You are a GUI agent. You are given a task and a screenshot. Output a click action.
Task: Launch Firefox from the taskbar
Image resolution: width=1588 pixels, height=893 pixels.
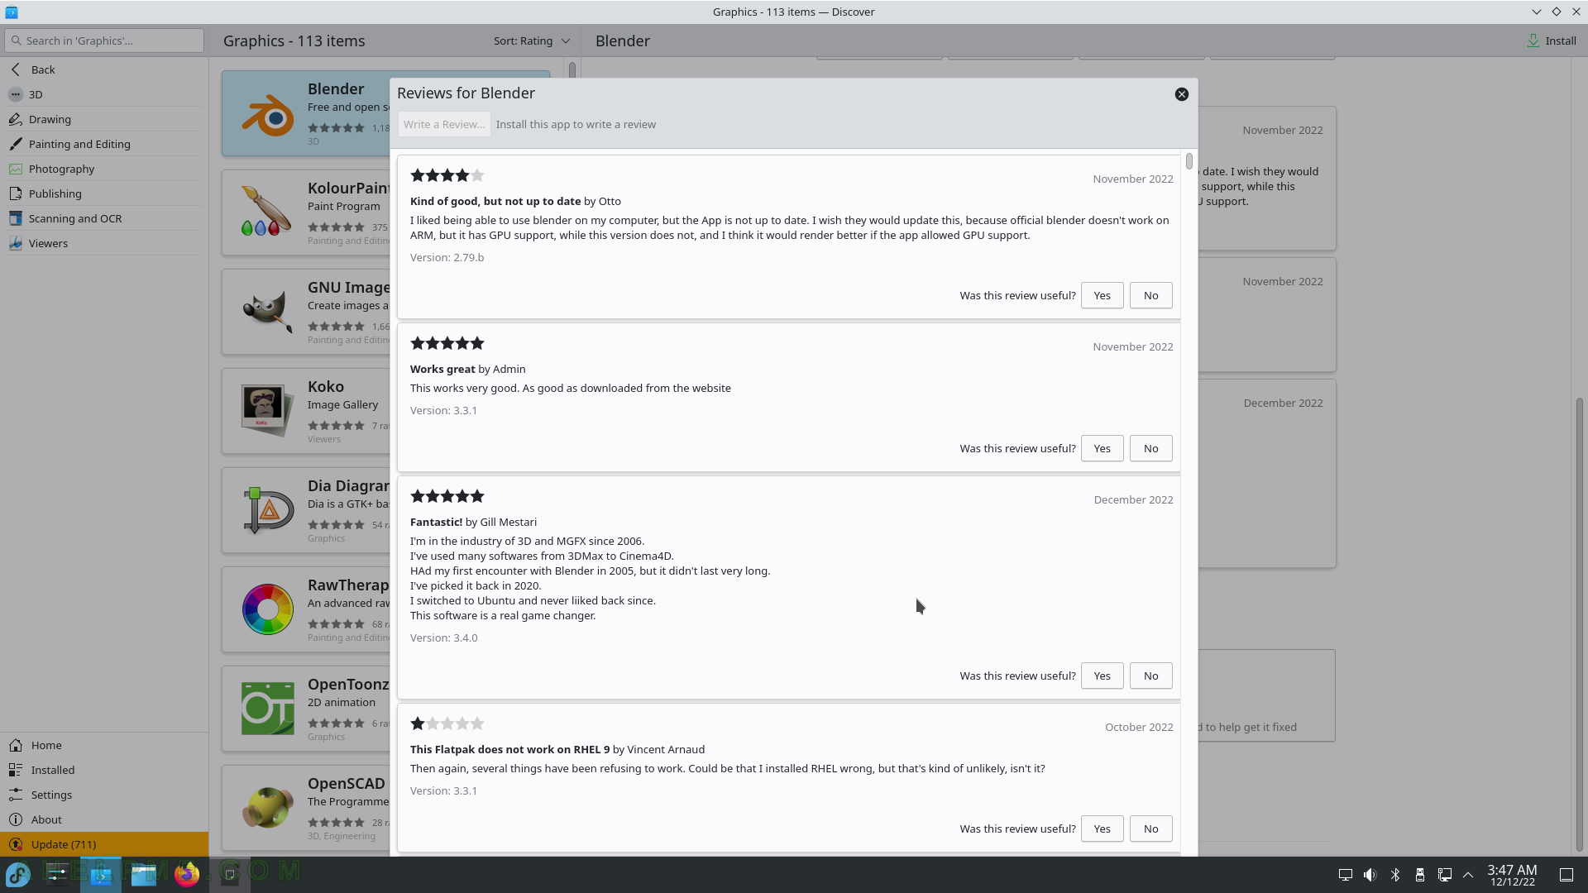tap(187, 874)
